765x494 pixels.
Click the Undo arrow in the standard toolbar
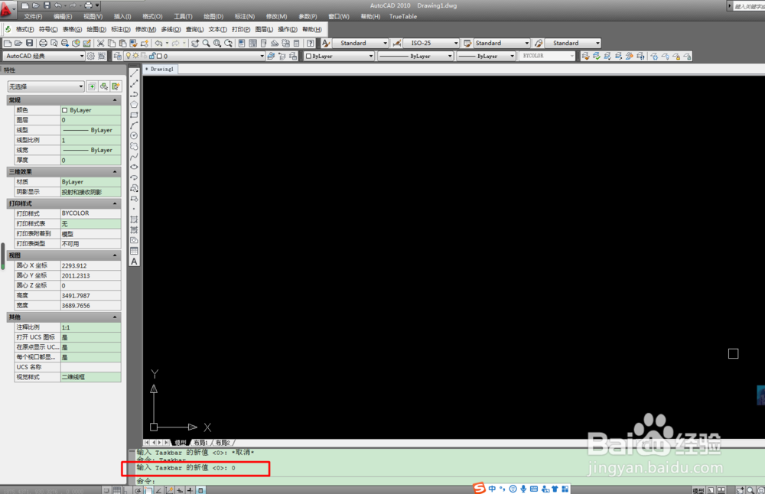point(158,44)
